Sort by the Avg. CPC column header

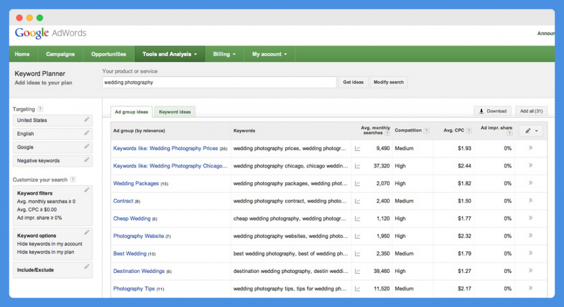(454, 130)
